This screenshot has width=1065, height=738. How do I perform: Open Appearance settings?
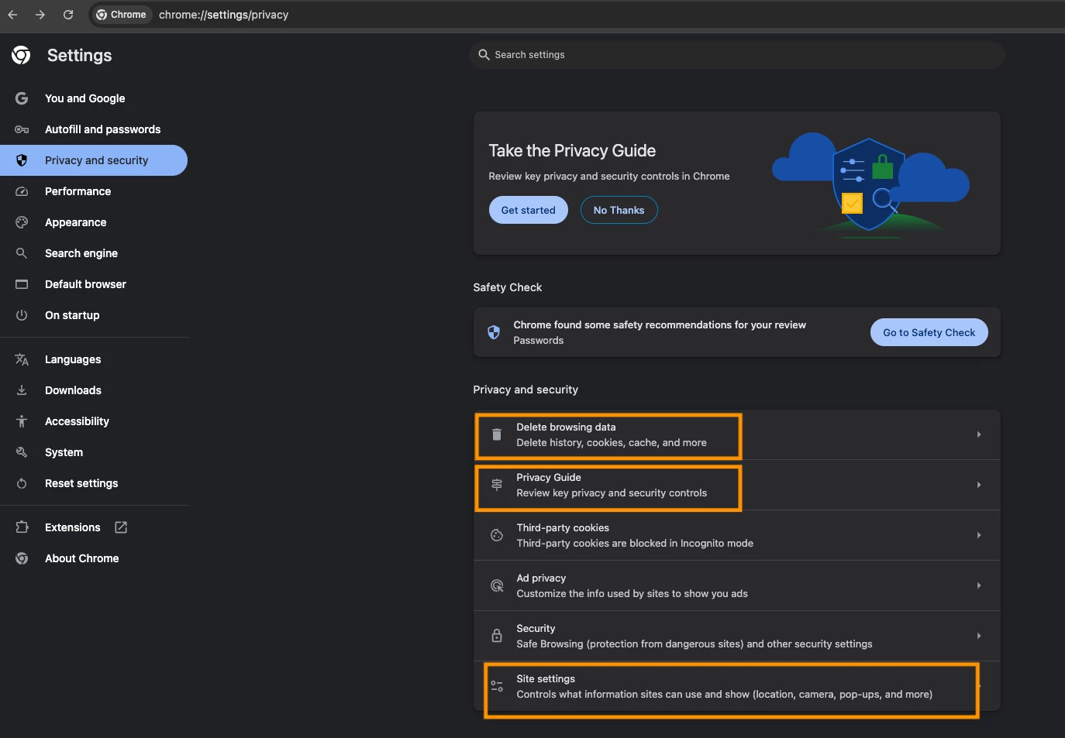coord(94,222)
